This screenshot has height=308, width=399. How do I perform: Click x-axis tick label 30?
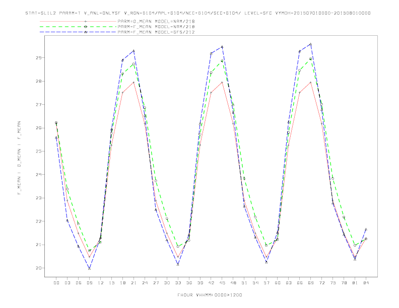pos(167,283)
